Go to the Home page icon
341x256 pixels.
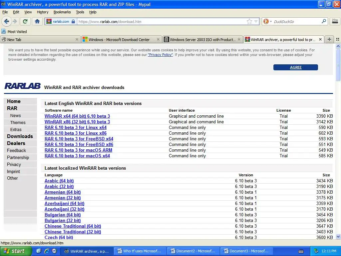coord(37,21)
